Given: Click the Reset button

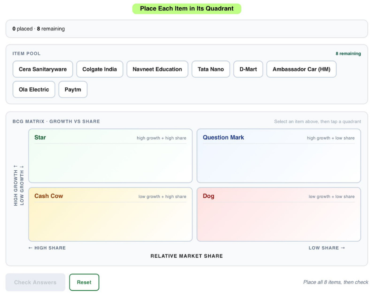Looking at the screenshot, I should click(84, 282).
